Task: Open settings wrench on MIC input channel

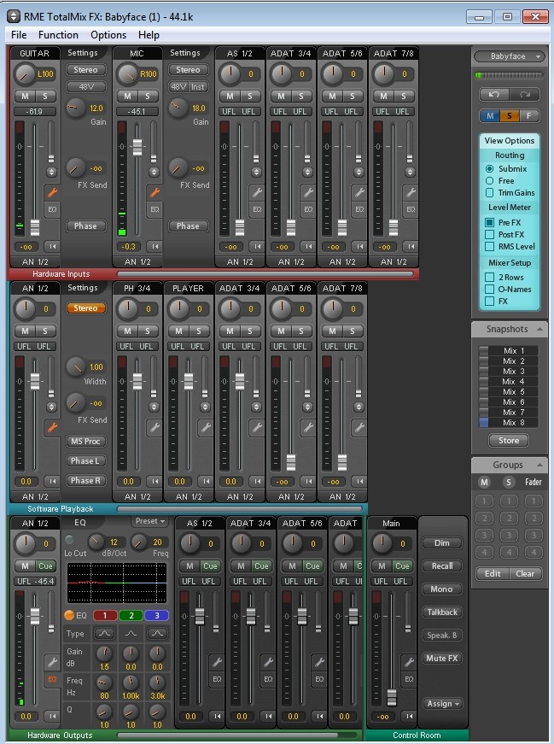Action: click(x=155, y=192)
